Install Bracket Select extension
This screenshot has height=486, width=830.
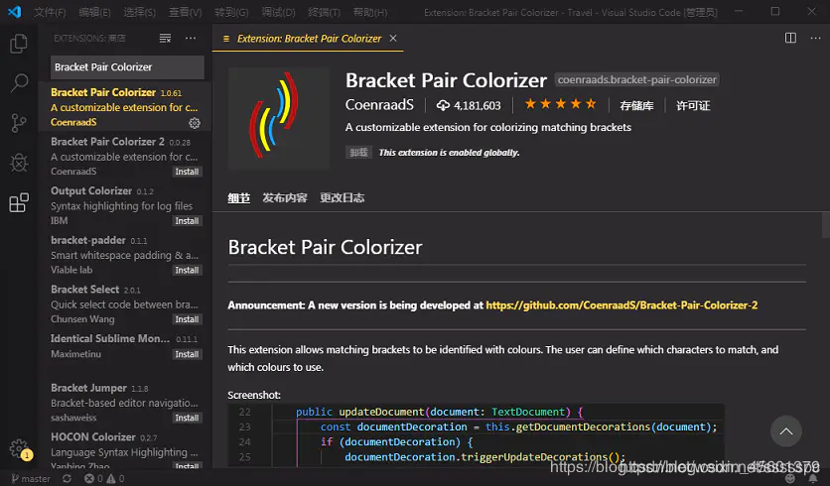[188, 319]
